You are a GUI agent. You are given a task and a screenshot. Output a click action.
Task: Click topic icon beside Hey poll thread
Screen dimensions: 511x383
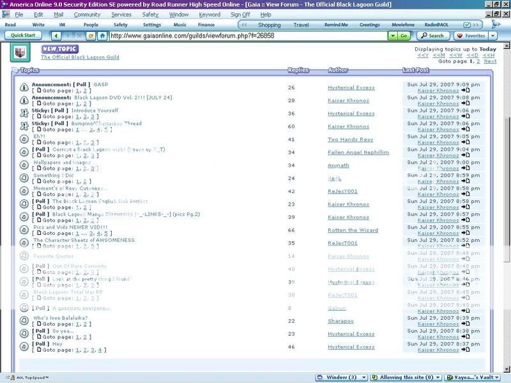(24, 347)
